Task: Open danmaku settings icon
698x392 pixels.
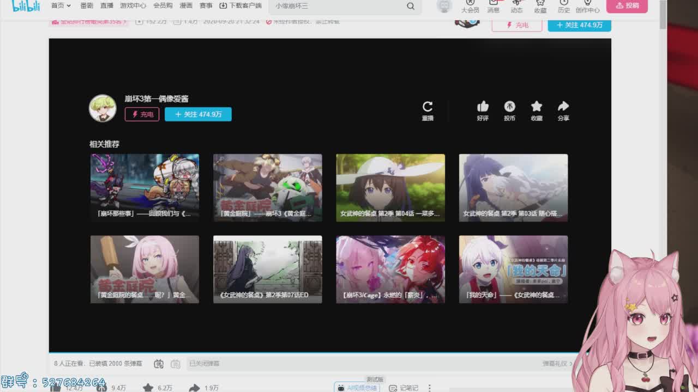Action: pyautogui.click(x=176, y=364)
